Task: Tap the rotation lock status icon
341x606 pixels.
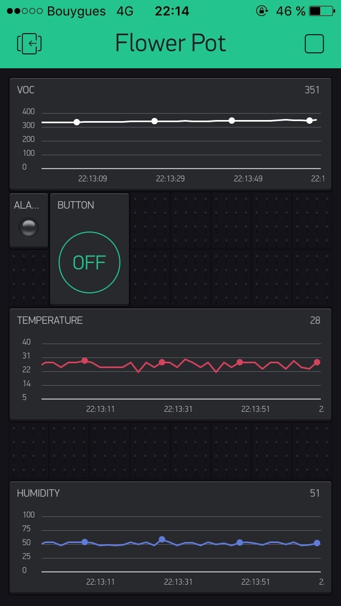Action: click(x=262, y=11)
